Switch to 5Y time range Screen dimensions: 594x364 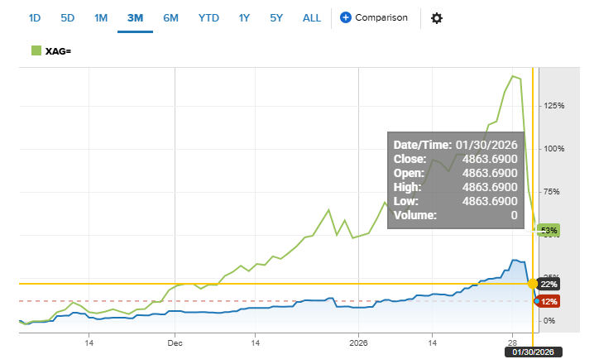point(277,17)
